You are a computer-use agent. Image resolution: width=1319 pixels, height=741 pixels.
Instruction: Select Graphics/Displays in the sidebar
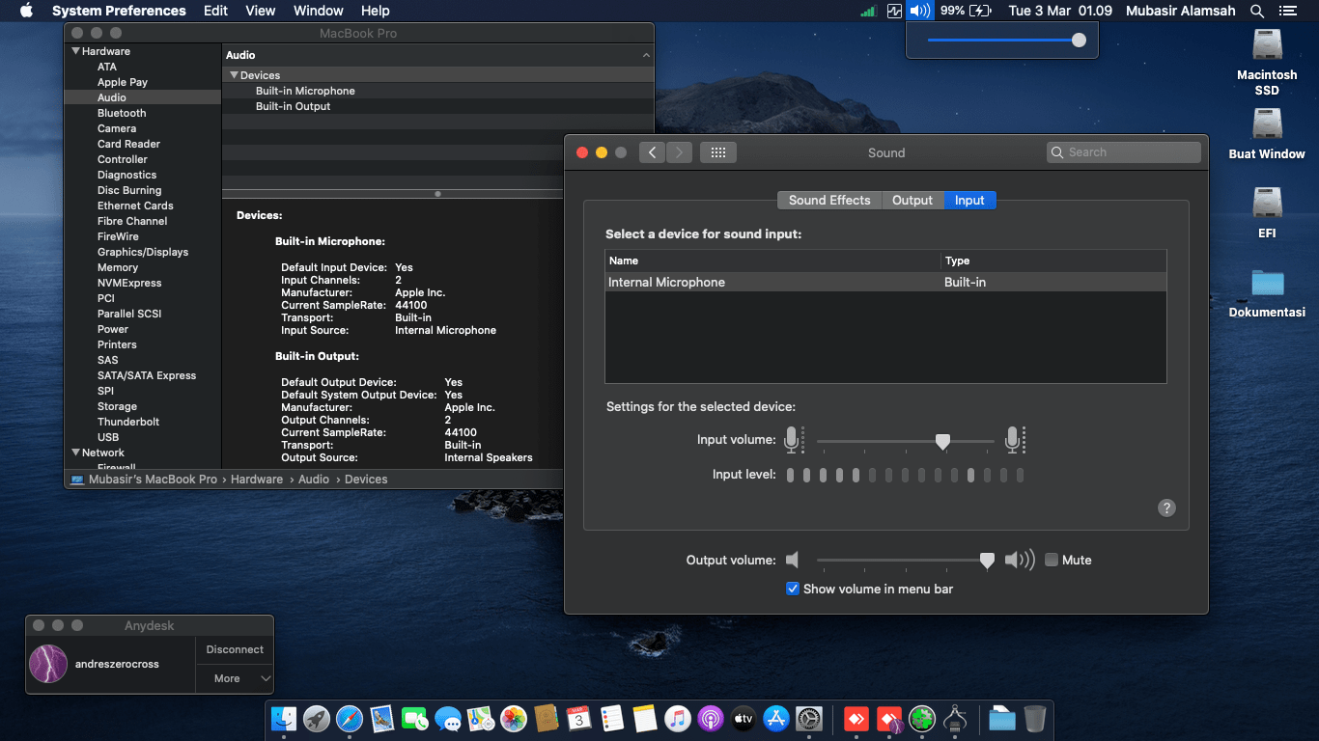pos(143,252)
